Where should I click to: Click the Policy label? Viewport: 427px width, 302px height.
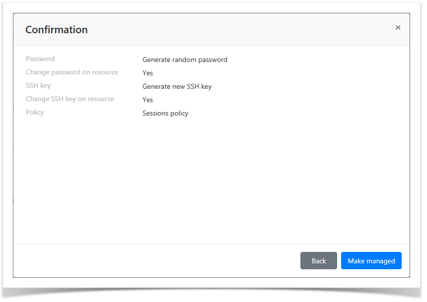35,112
